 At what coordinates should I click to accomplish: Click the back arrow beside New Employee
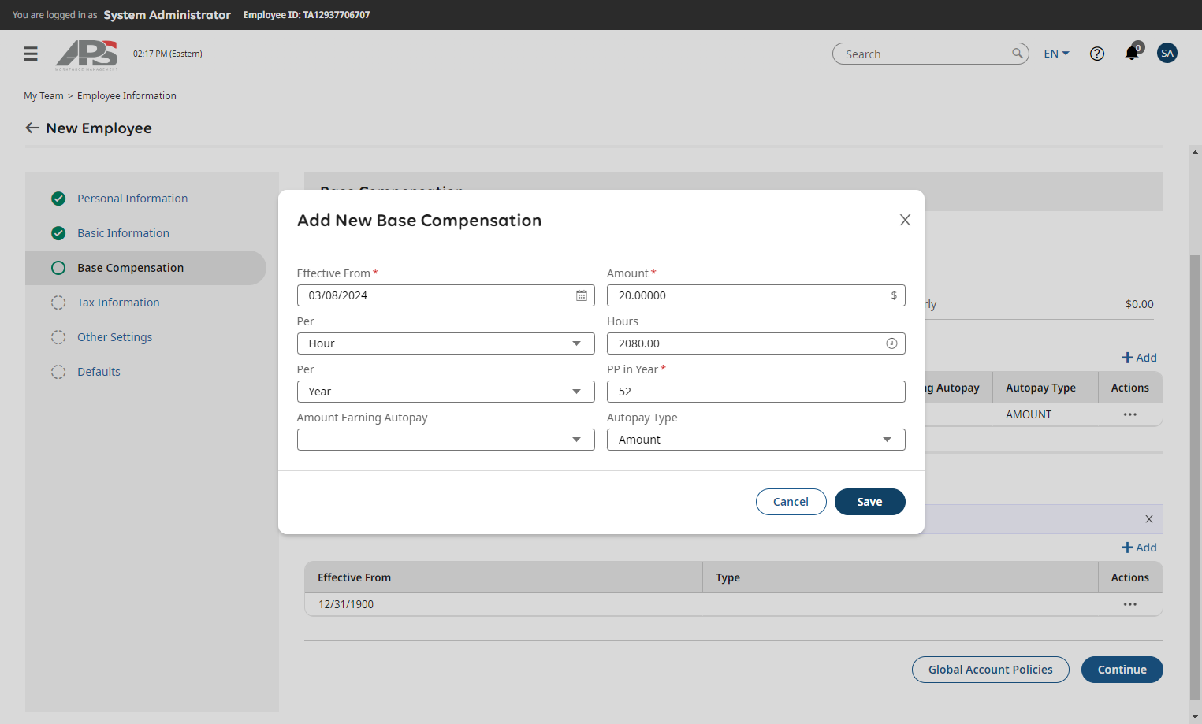32,128
